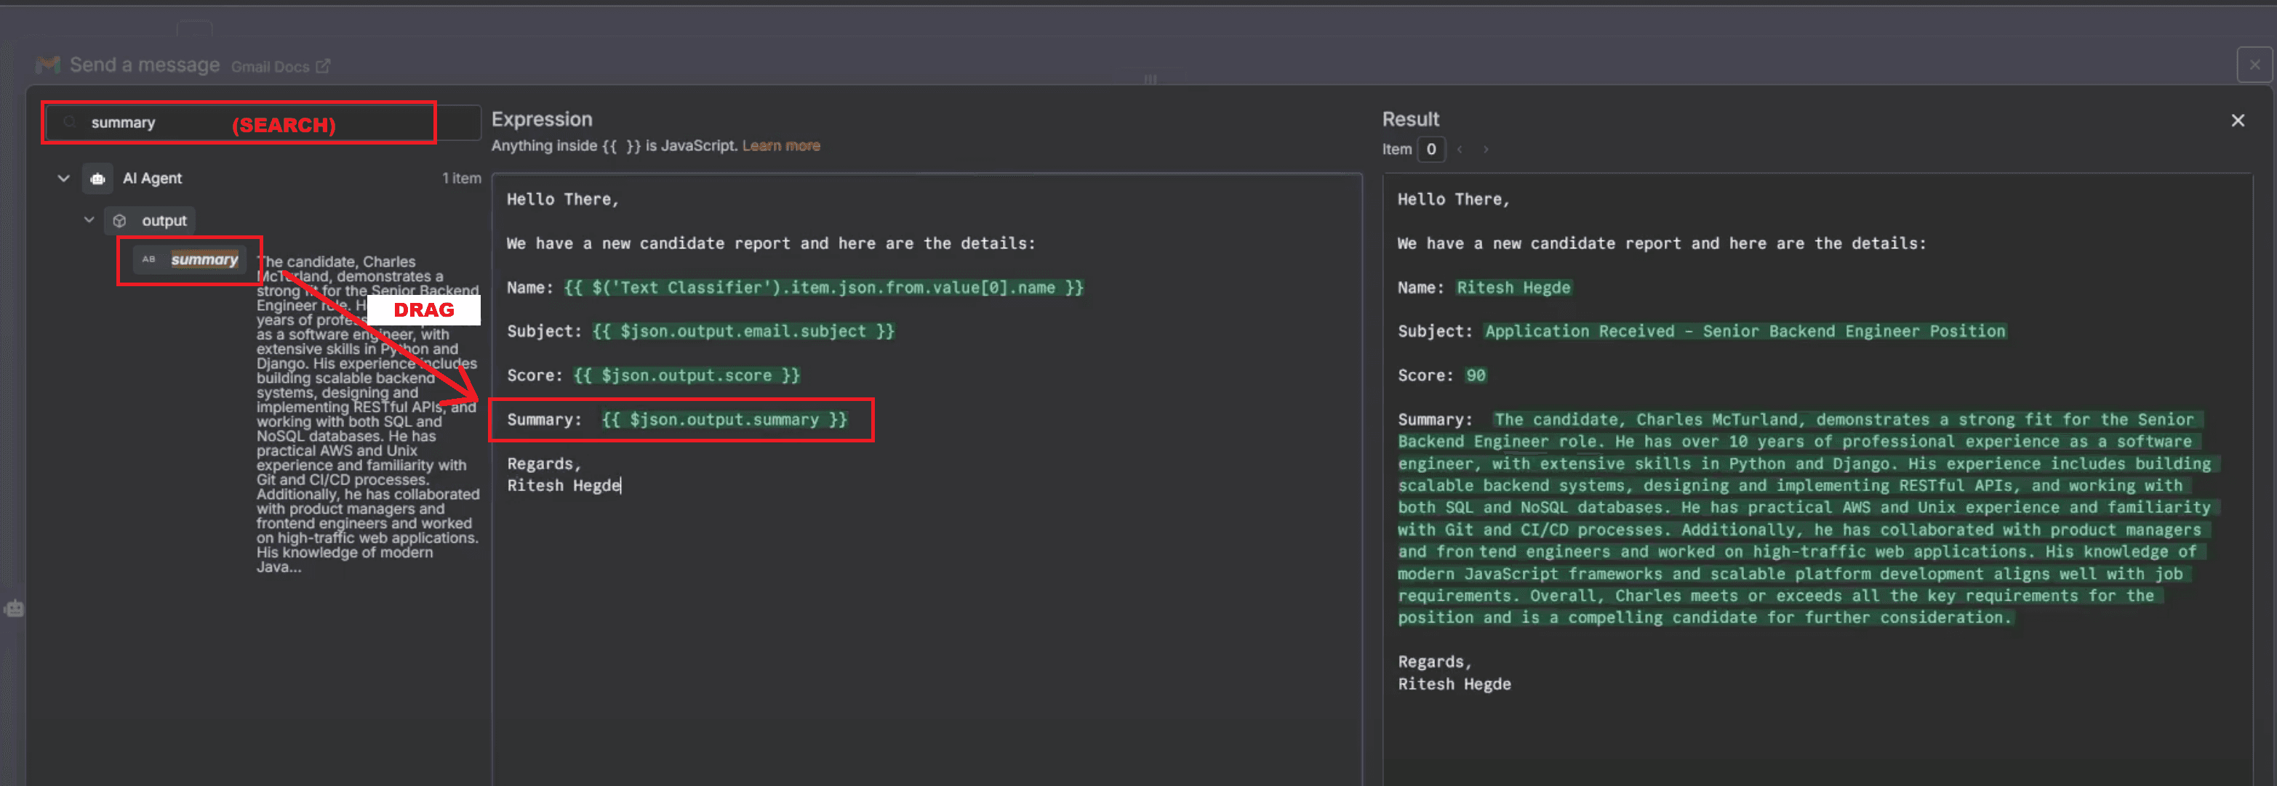Select the summary field pill
The height and width of the screenshot is (786, 2277).
click(x=191, y=259)
